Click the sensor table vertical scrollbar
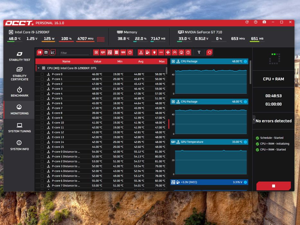 167,71
